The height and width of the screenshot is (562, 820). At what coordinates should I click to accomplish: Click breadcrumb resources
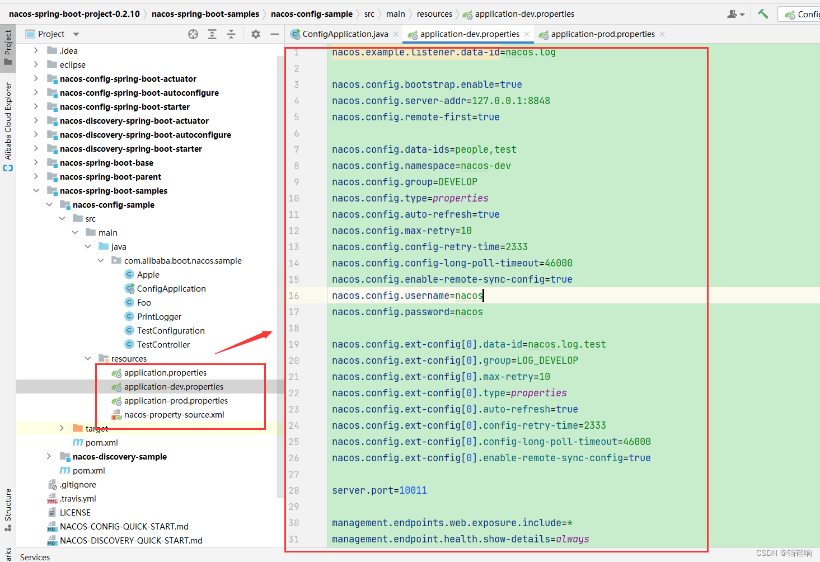(x=434, y=14)
